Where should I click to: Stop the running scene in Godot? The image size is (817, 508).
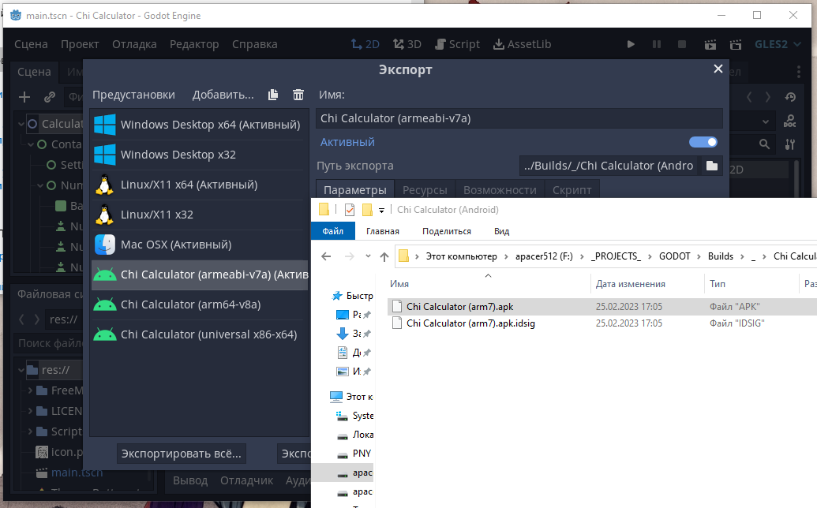[681, 44]
